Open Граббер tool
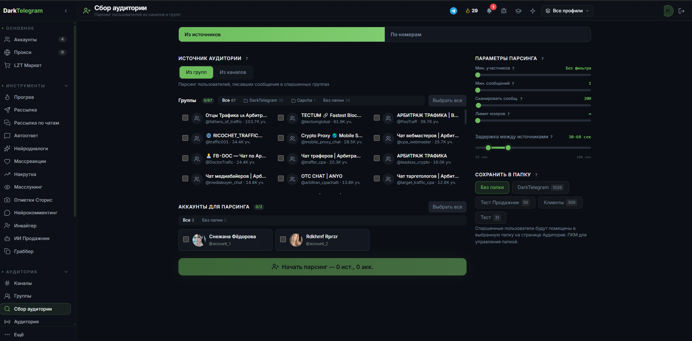This screenshot has width=692, height=341. (x=35, y=251)
